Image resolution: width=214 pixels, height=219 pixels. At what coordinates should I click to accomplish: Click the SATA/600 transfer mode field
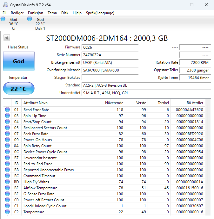pos(110,70)
